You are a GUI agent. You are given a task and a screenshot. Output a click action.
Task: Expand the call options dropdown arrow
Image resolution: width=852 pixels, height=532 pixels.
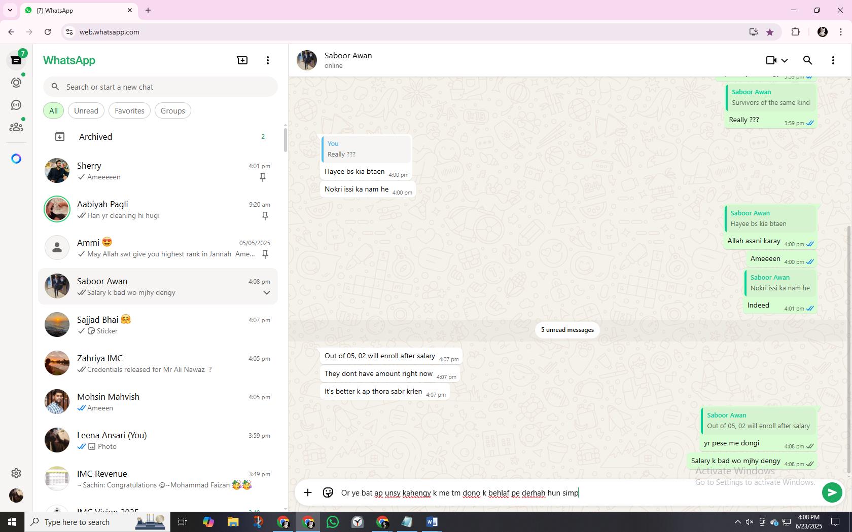[x=785, y=60]
